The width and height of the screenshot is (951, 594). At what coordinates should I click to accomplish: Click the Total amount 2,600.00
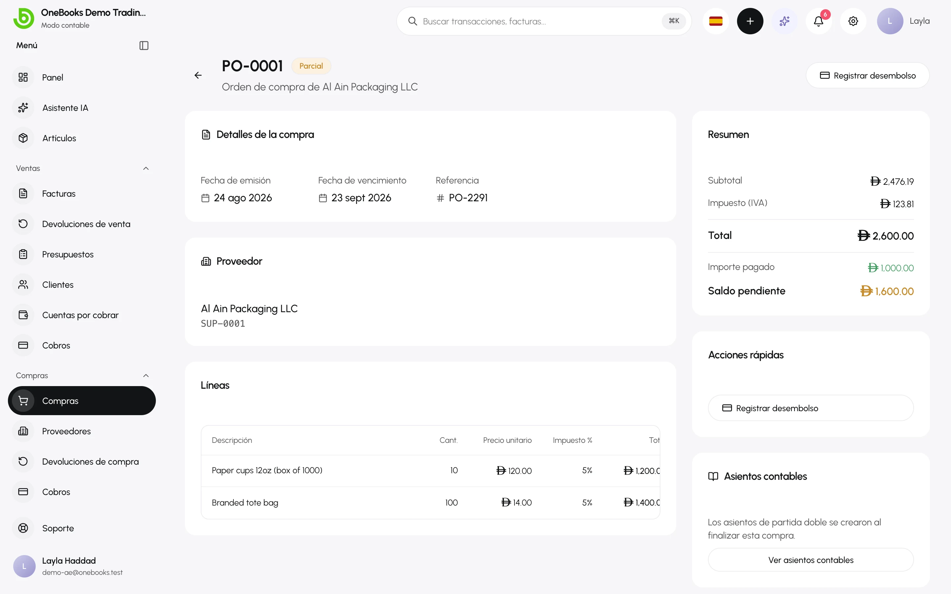click(885, 236)
